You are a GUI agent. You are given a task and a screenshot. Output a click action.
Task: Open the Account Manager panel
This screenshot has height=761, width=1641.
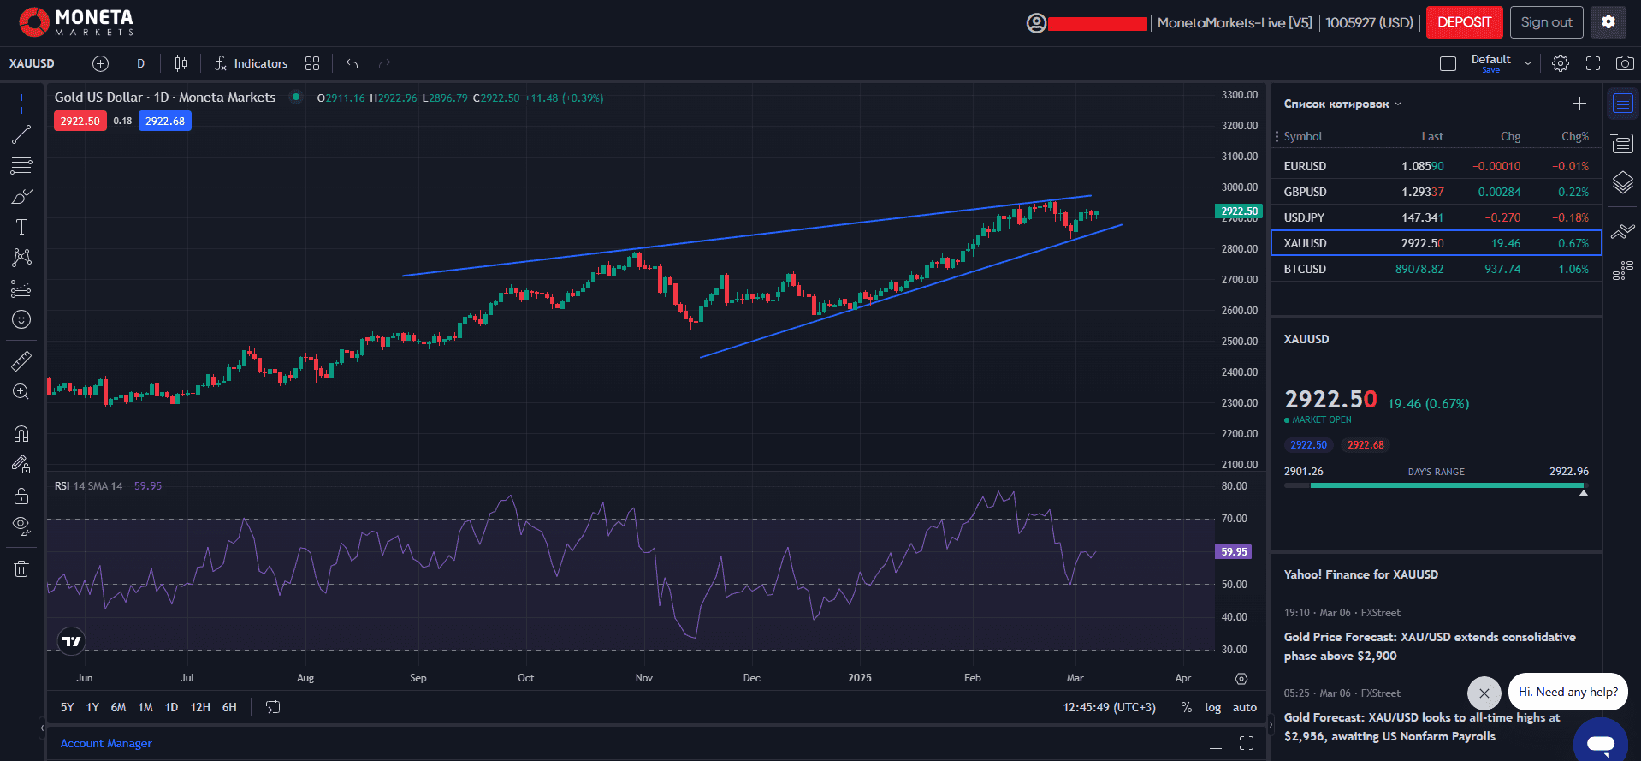click(106, 743)
